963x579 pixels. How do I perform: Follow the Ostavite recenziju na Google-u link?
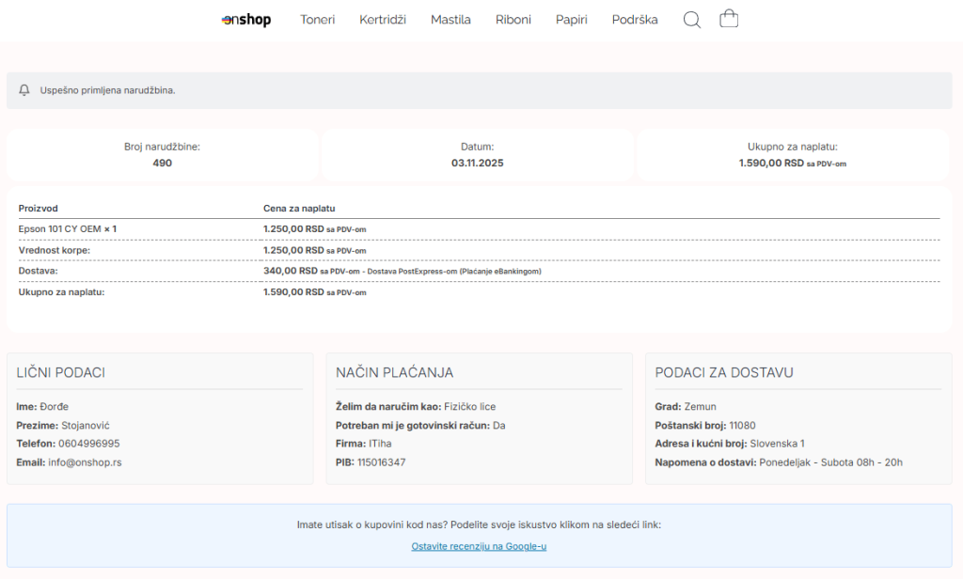(479, 546)
